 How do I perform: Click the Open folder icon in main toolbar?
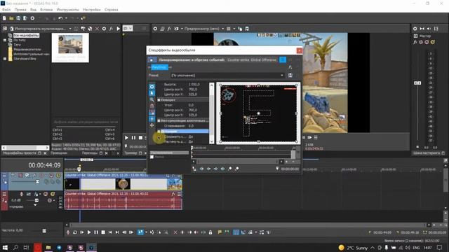tap(11, 18)
